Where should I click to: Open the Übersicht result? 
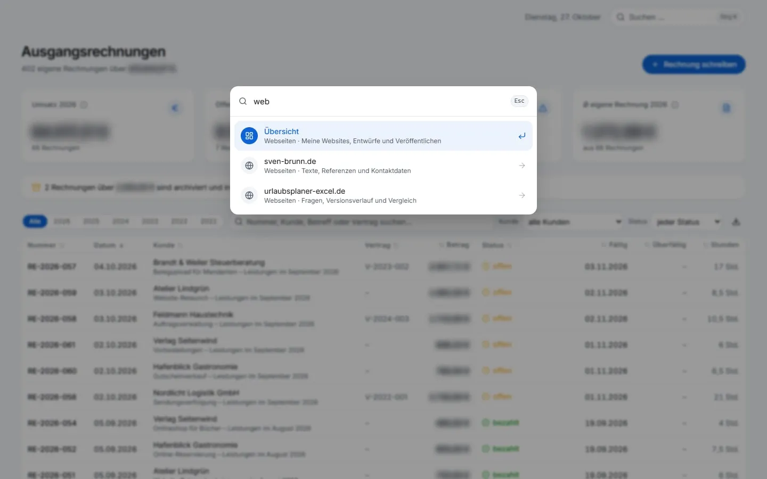tap(383, 136)
